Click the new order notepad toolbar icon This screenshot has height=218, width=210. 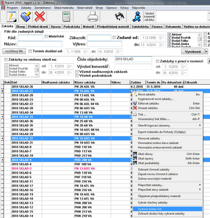(11, 17)
